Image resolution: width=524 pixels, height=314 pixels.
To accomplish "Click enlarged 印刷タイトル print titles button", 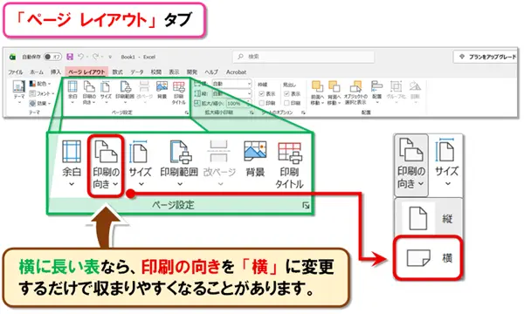I will click(289, 165).
